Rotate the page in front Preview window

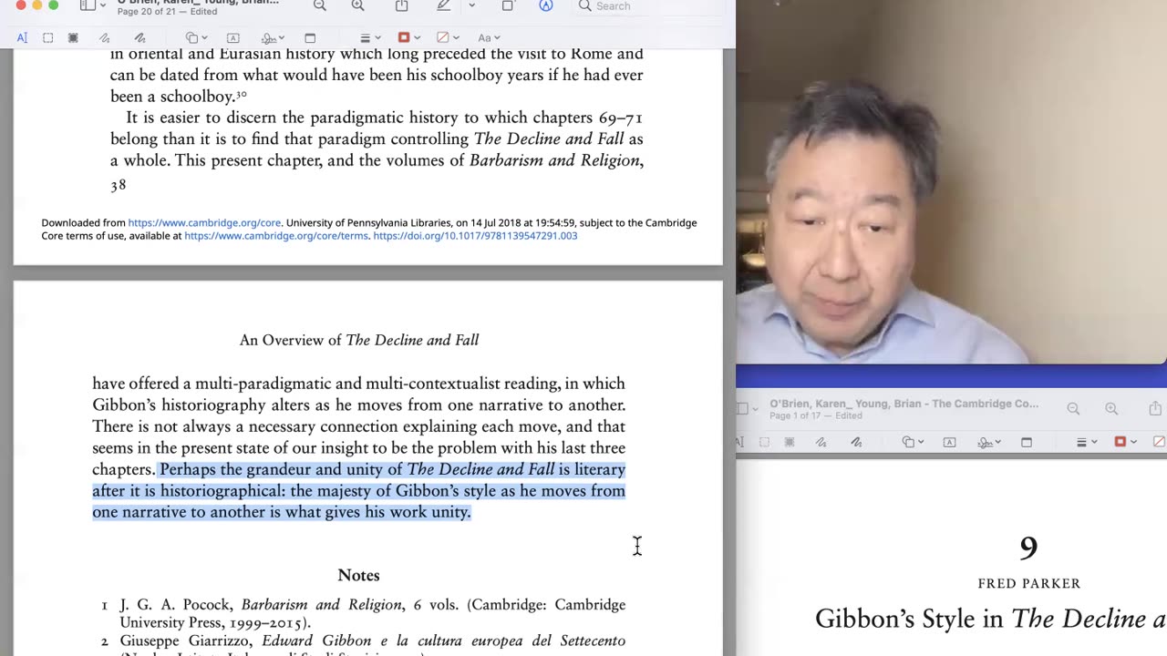509,5
